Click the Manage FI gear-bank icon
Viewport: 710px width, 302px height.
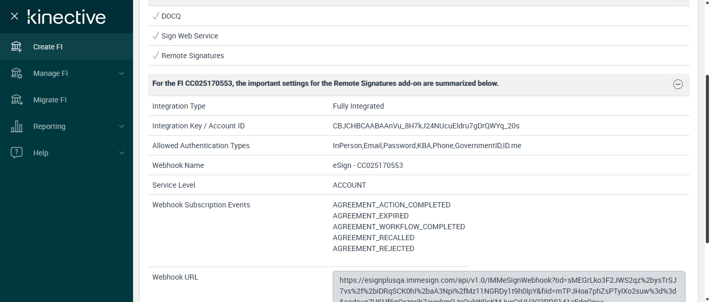point(17,73)
